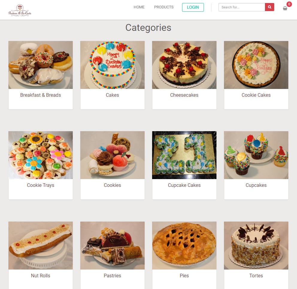297x289 pixels.
Task: Focus the Search for... input field
Action: click(242, 7)
